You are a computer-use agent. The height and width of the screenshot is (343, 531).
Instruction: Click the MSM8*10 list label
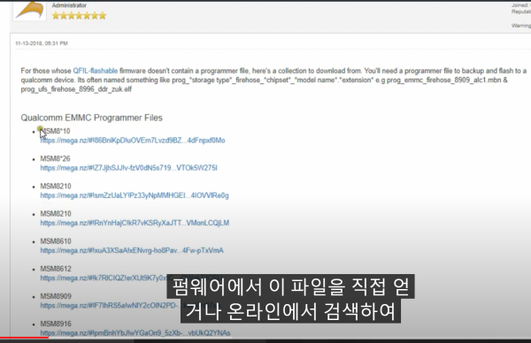coord(55,131)
